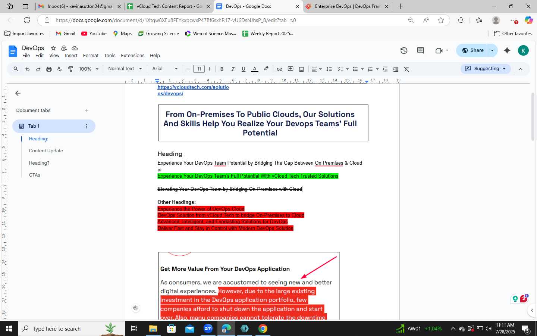Activate the paint format tool
Screen dimensions: 537x336
[70, 69]
